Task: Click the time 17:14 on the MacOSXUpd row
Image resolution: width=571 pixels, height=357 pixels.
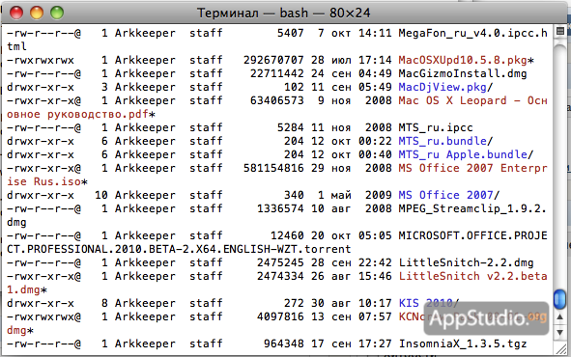Action: (375, 60)
